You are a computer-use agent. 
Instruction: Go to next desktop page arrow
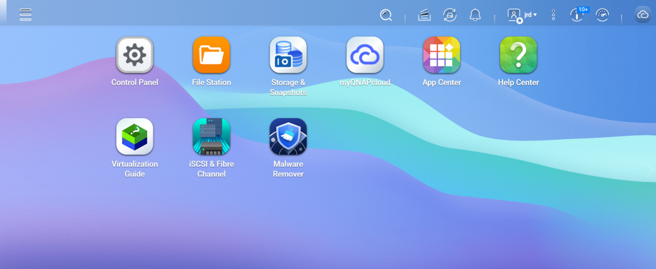[x=649, y=171]
